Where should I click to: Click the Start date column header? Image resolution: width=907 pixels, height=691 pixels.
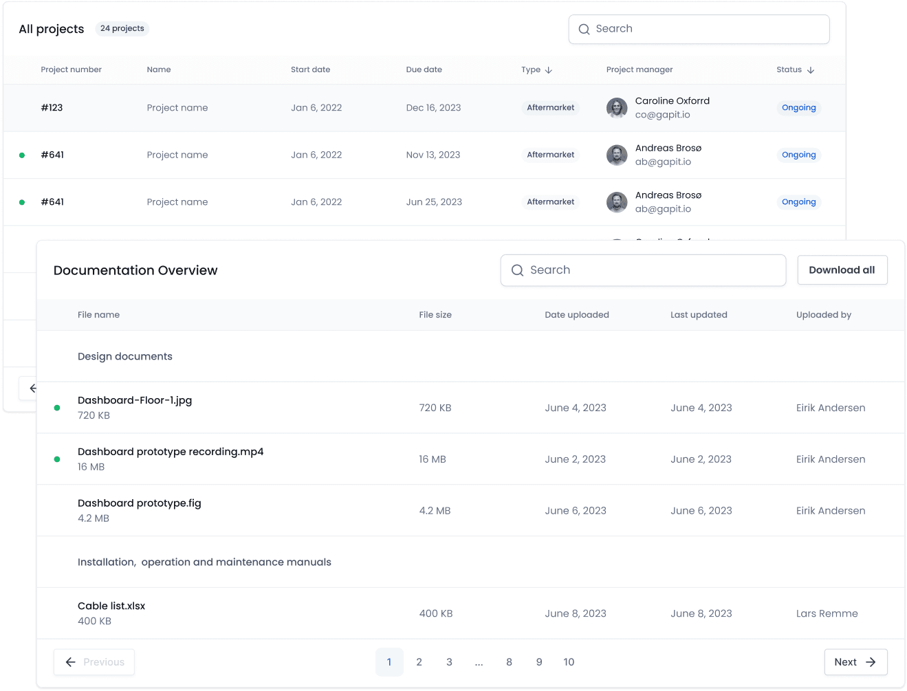310,70
